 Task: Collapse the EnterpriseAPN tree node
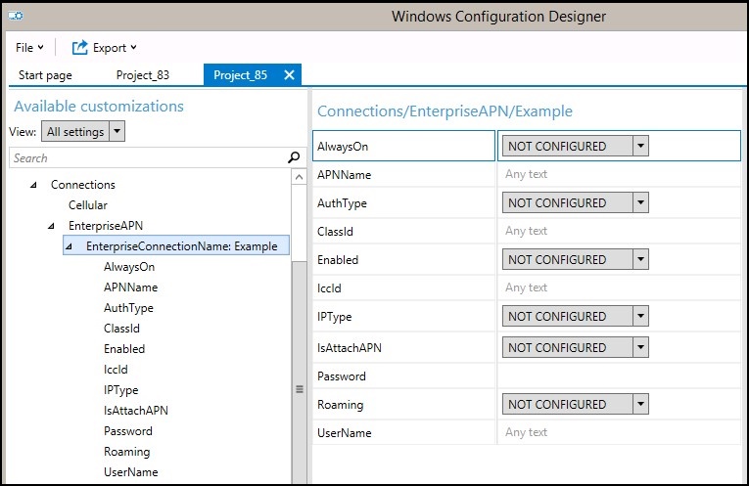coord(51,226)
